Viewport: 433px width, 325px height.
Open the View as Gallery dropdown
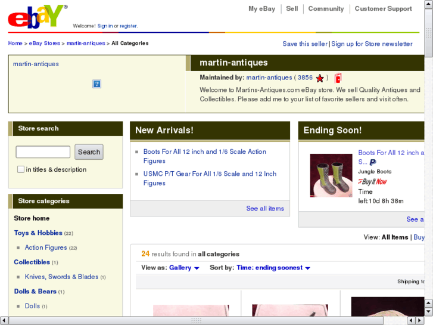pyautogui.click(x=184, y=268)
